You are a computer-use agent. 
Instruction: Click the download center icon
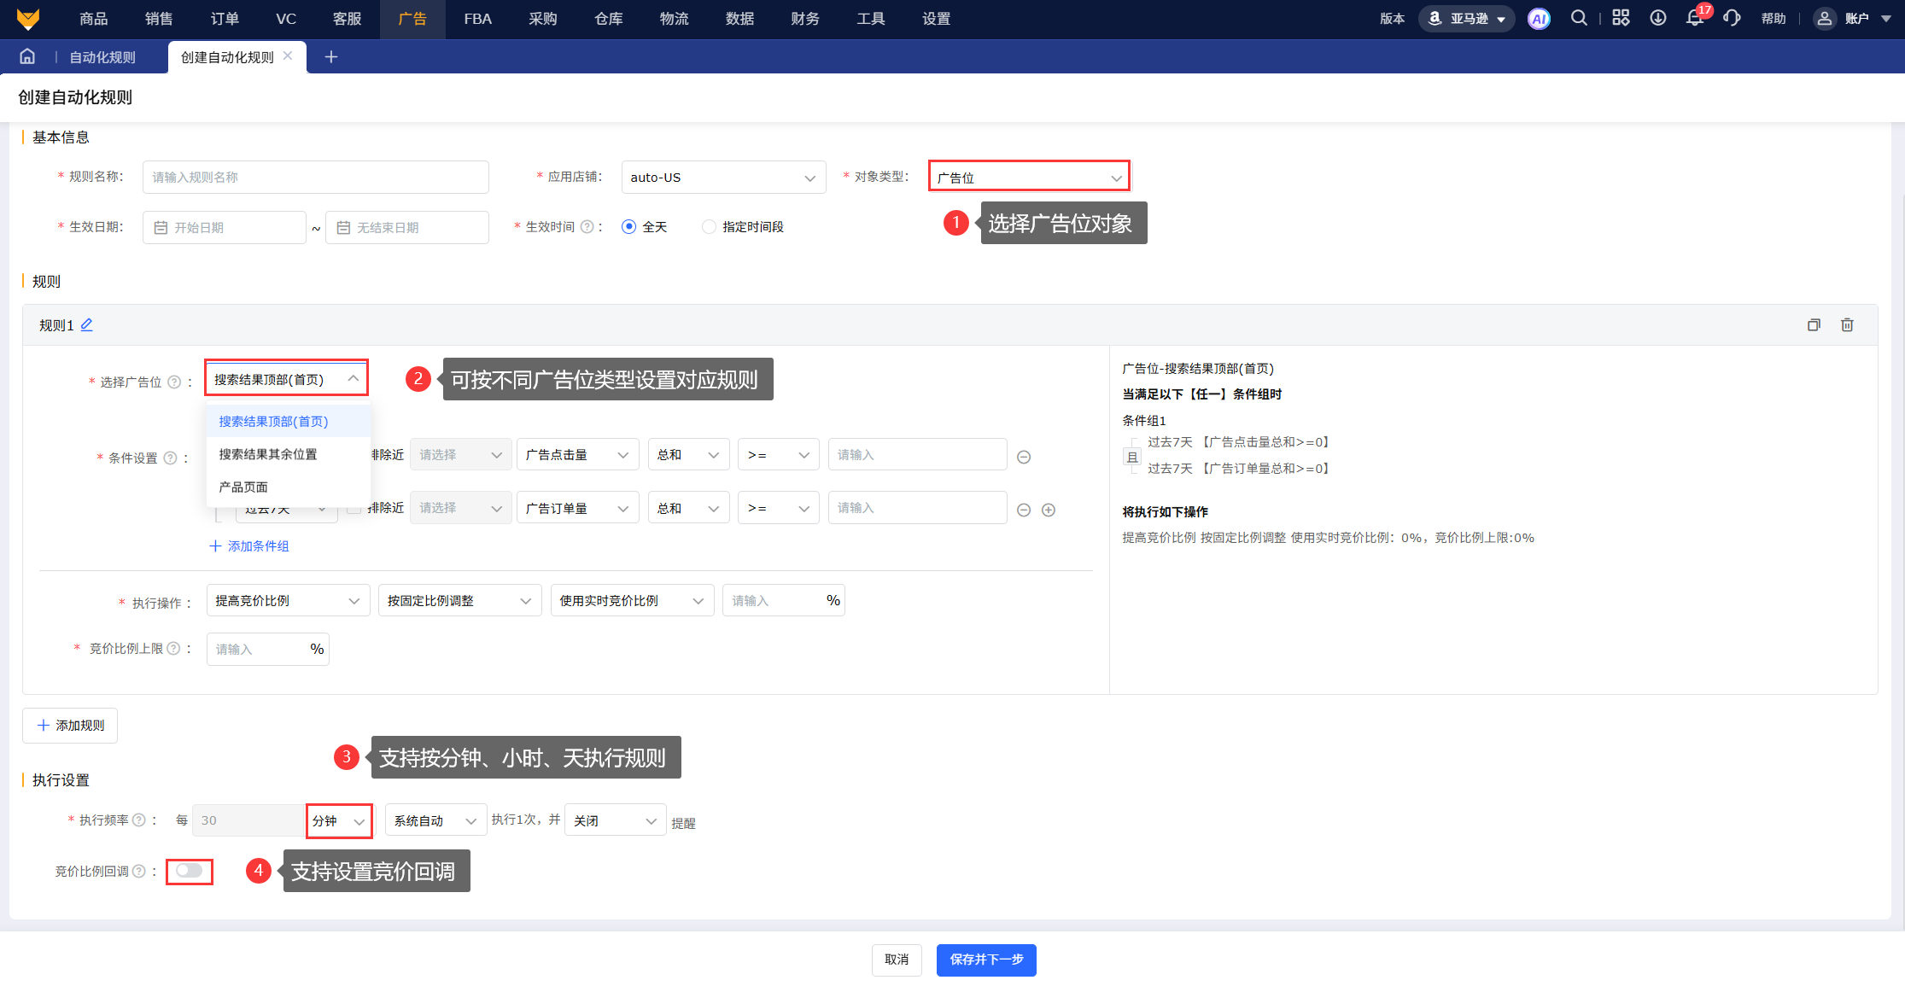point(1657,18)
